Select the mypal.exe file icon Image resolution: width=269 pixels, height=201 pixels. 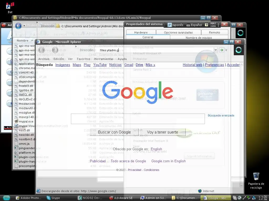point(16,121)
